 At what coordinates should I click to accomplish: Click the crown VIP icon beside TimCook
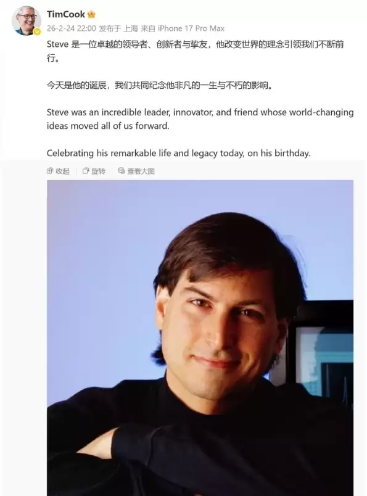pyautogui.click(x=91, y=14)
